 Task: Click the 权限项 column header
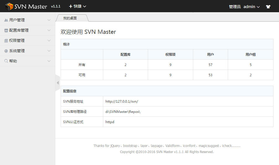click(170, 55)
